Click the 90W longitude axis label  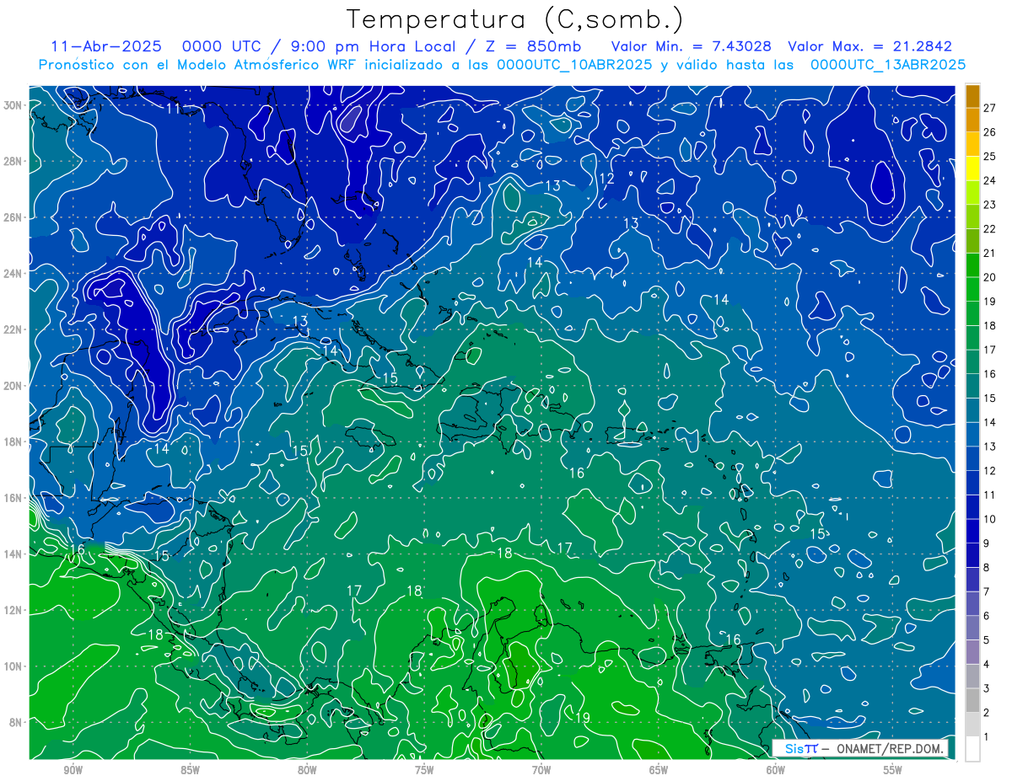point(73,771)
